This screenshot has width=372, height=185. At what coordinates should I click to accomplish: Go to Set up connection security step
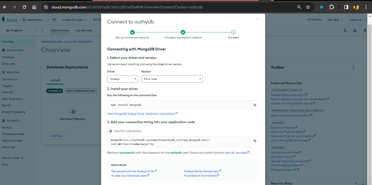tap(132, 35)
